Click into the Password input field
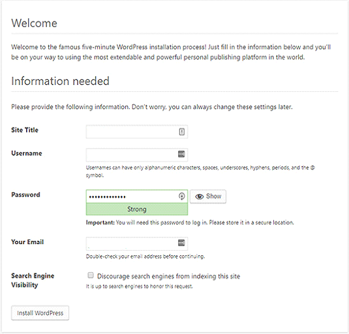Viewport: 349px width, 334px height. [x=137, y=197]
